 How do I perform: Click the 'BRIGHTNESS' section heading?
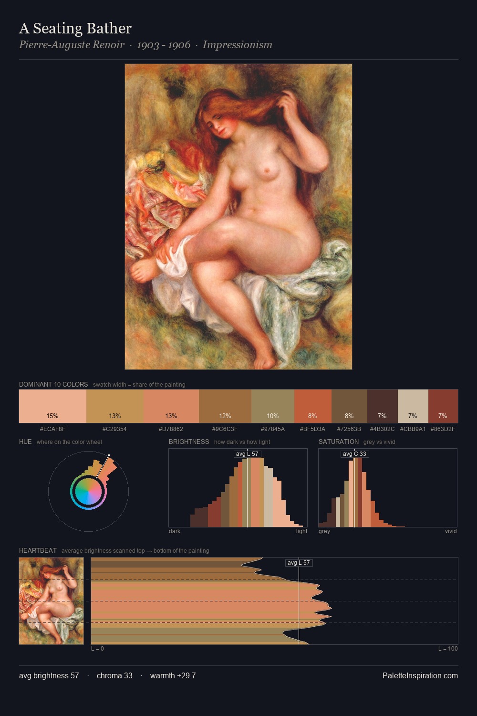pyautogui.click(x=189, y=442)
